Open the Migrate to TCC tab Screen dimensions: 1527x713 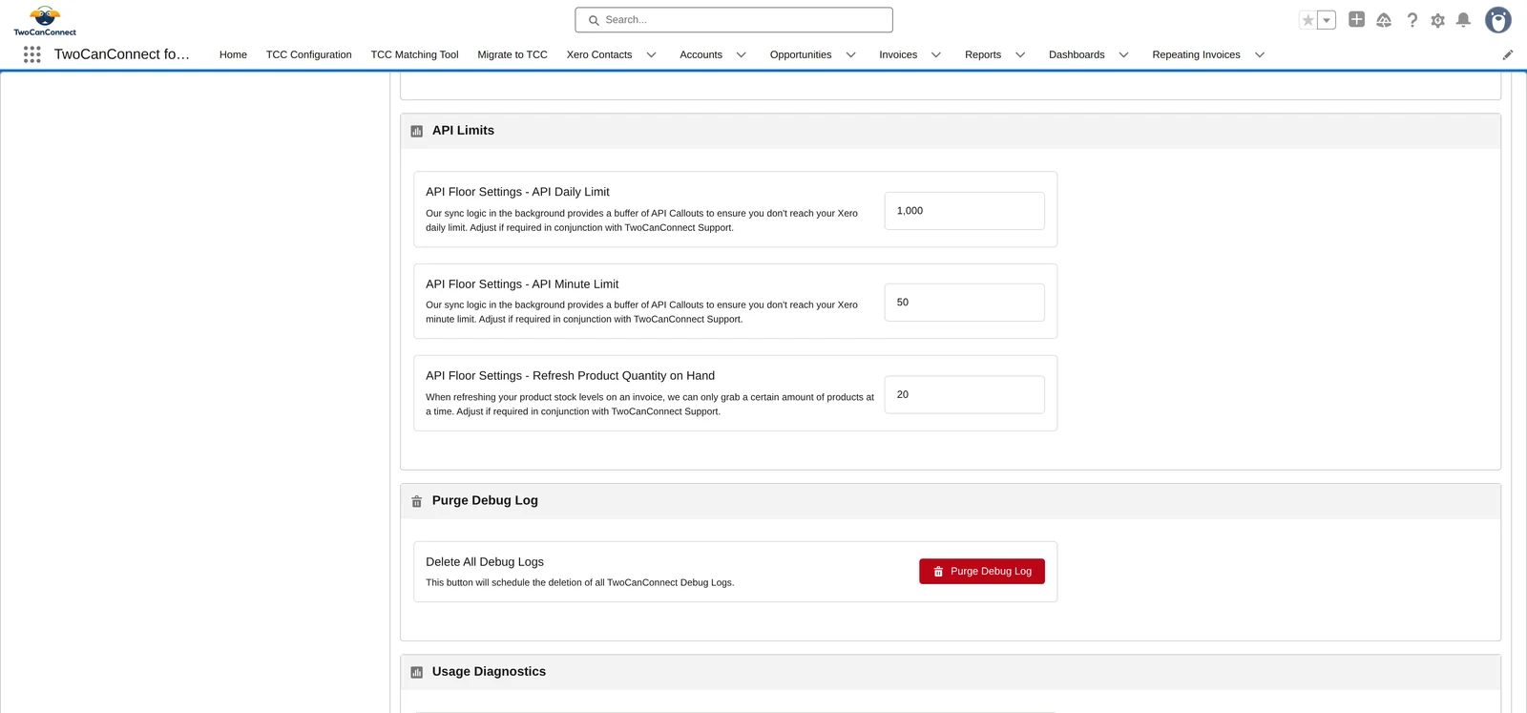point(512,54)
